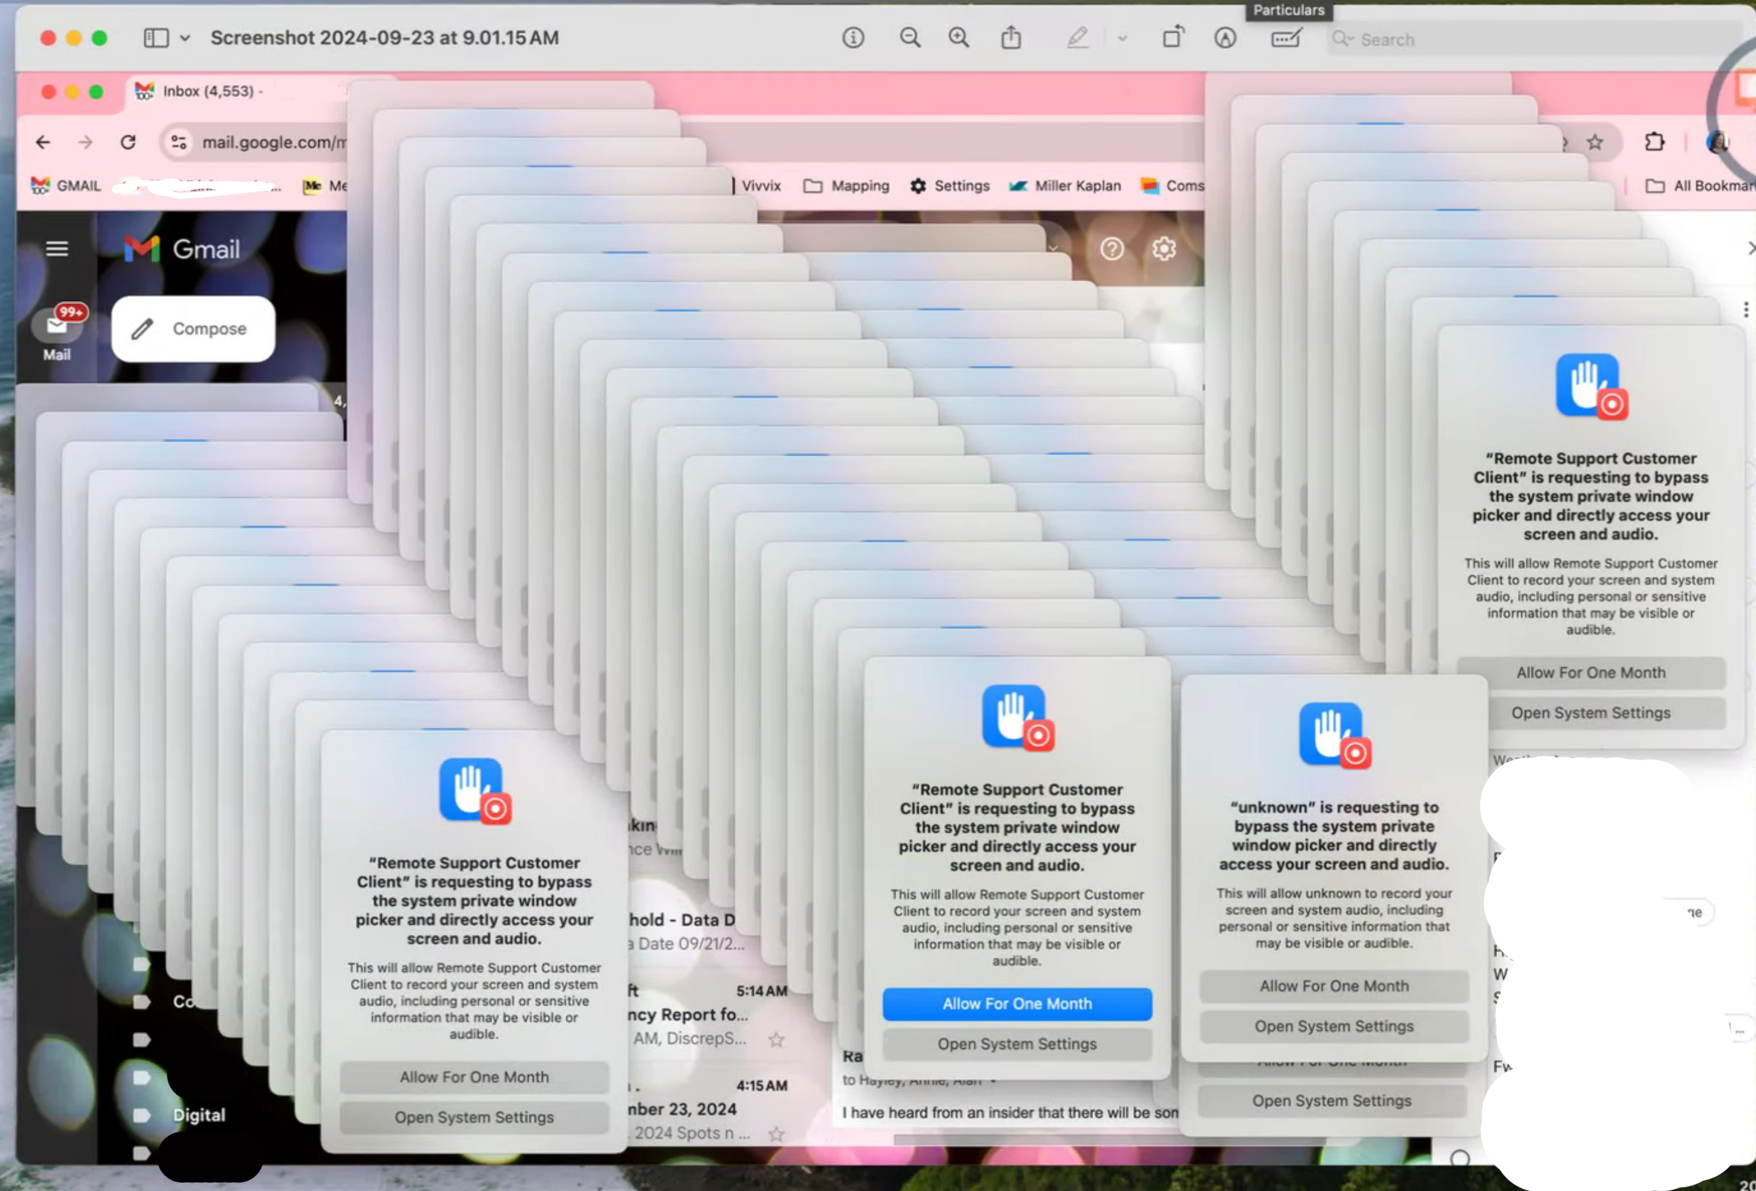
Task: Click "ncy Report fo..." email subject
Action: coord(687,1014)
